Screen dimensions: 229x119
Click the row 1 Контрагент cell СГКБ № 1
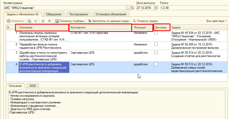pos(101,36)
